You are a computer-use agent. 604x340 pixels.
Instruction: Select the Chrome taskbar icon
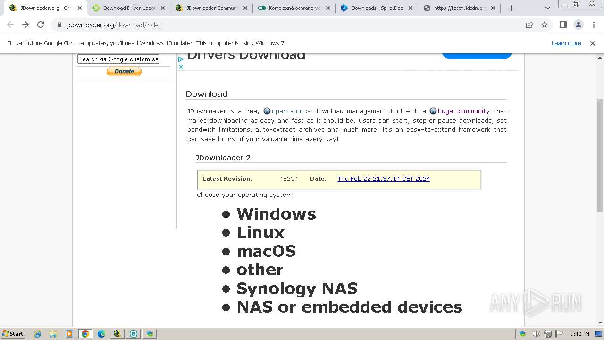pyautogui.click(x=85, y=334)
